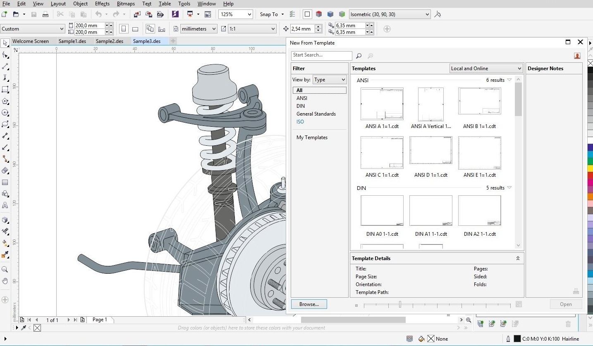593x346 pixels.
Task: Switch to the Sample1.des tab
Action: pyautogui.click(x=72, y=41)
